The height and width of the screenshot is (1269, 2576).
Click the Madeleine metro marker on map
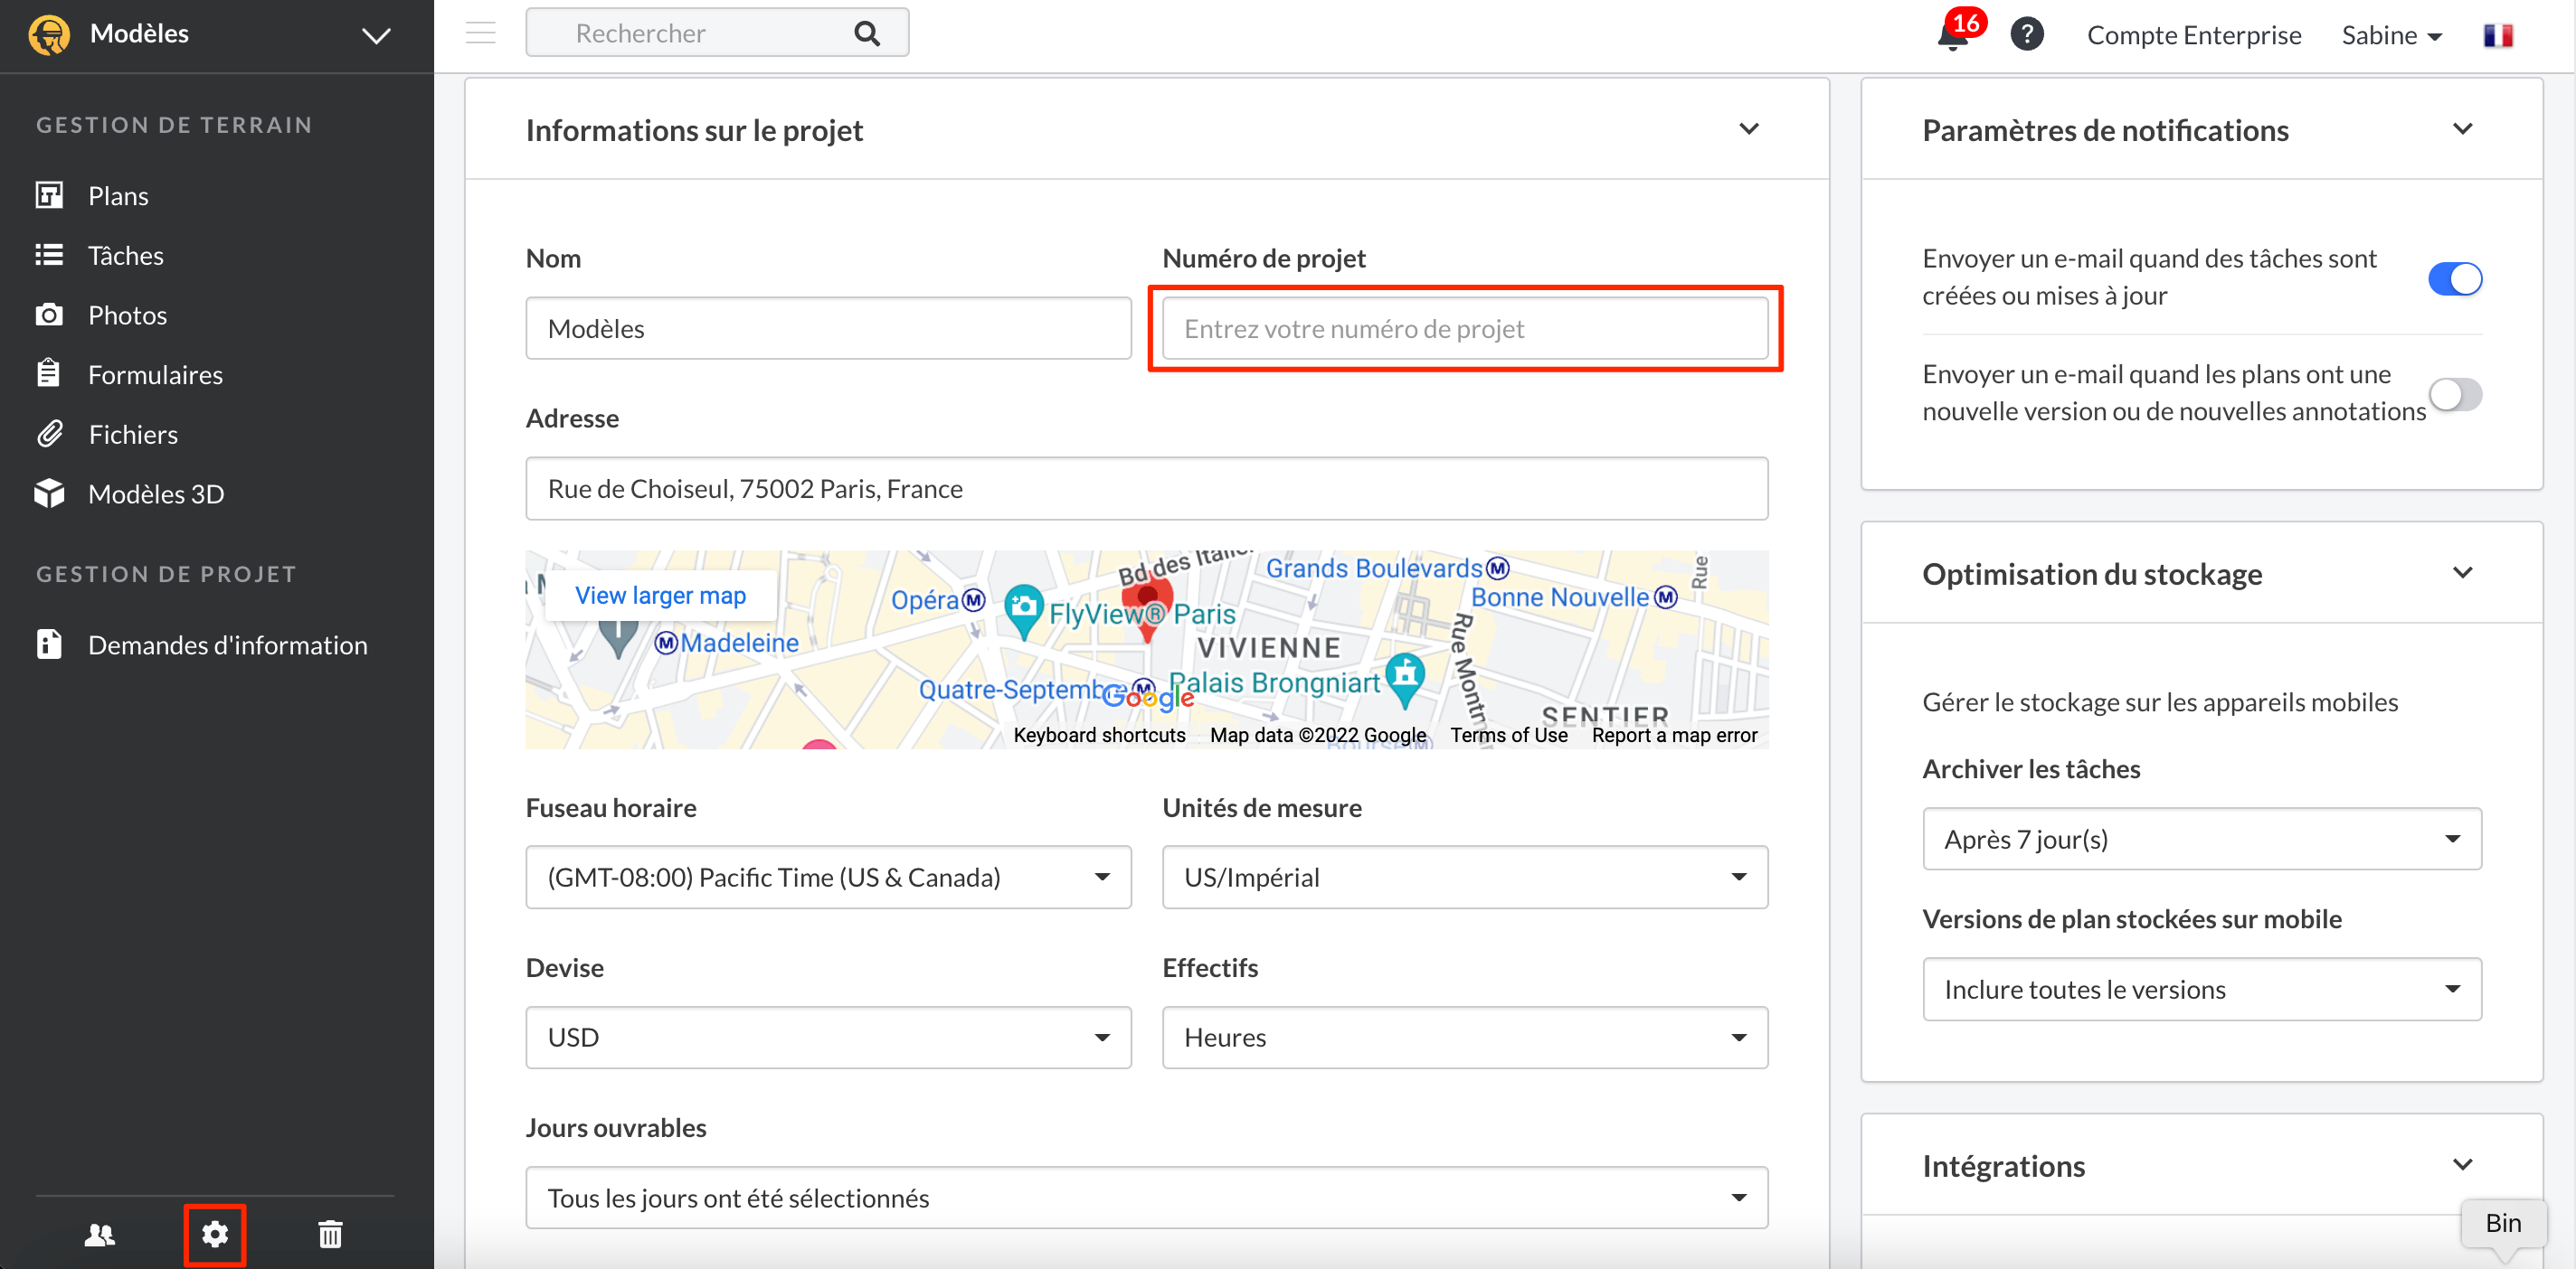pyautogui.click(x=666, y=644)
